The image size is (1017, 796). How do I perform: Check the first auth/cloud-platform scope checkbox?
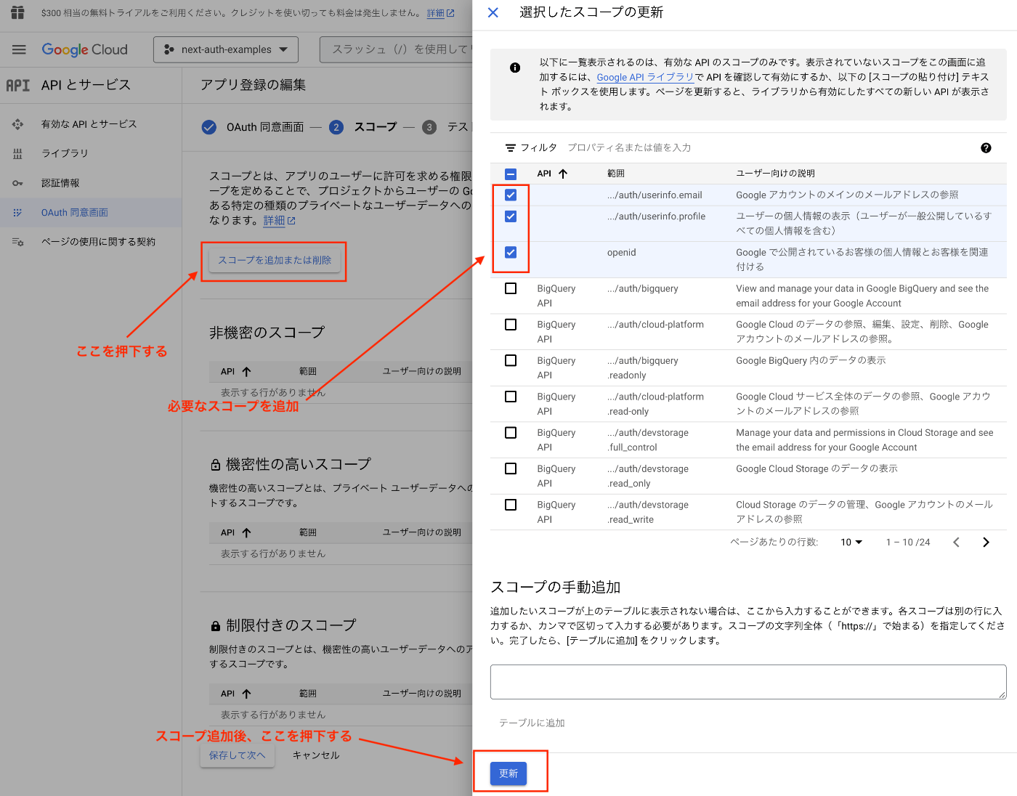pos(511,325)
